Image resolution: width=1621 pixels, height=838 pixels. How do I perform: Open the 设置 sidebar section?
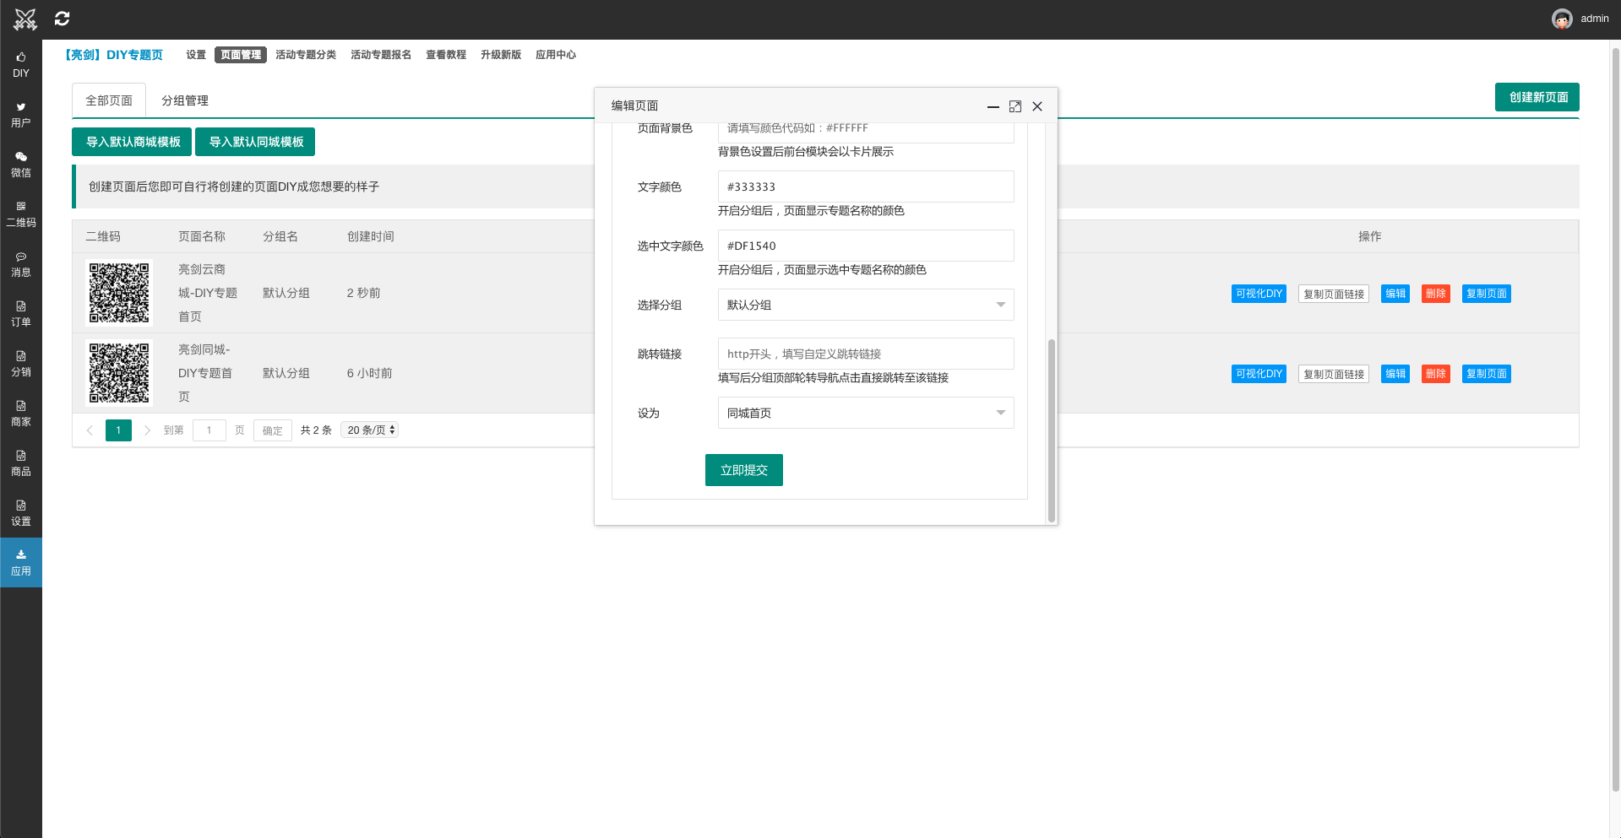click(21, 513)
